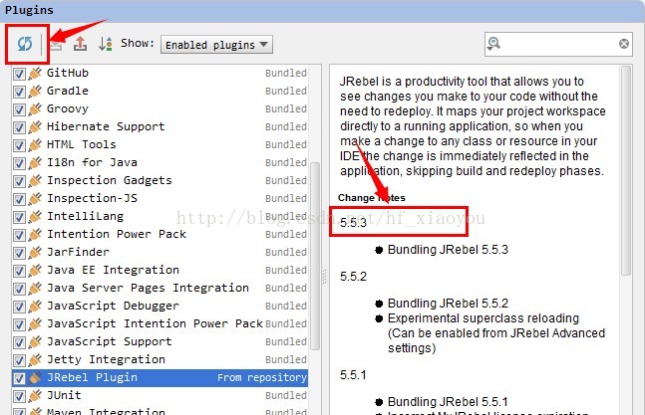Select the Inspection Gadgets plugin row

(161, 181)
